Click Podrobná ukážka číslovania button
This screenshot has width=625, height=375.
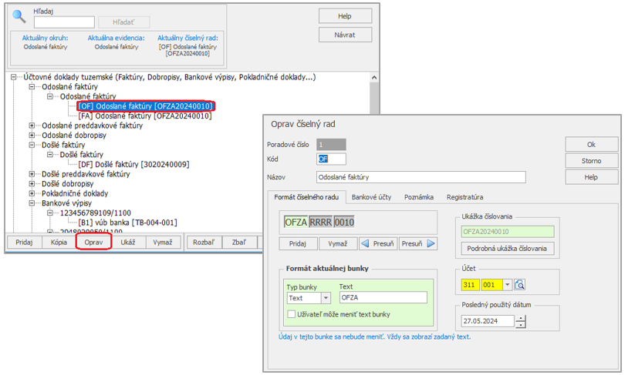[x=508, y=248]
